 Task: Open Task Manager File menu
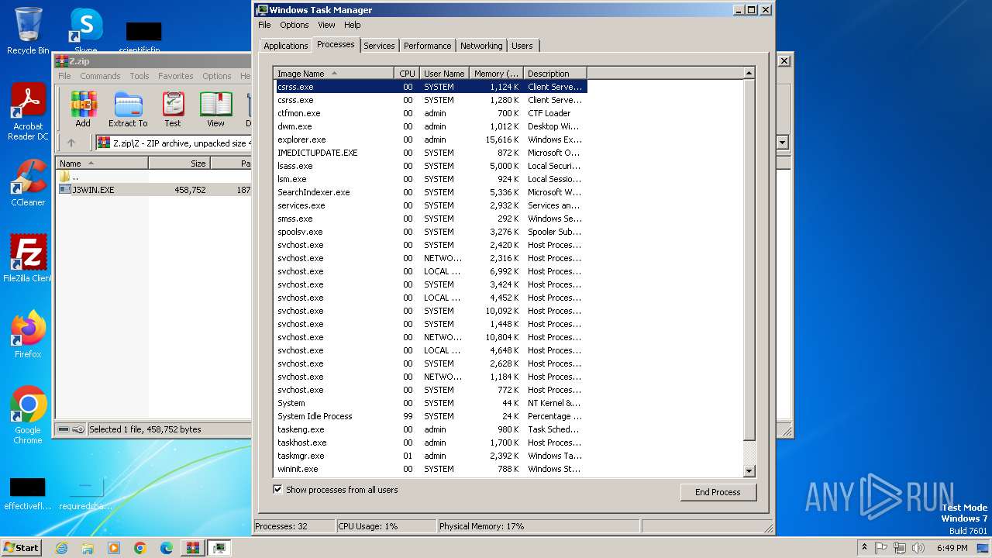pyautogui.click(x=264, y=25)
